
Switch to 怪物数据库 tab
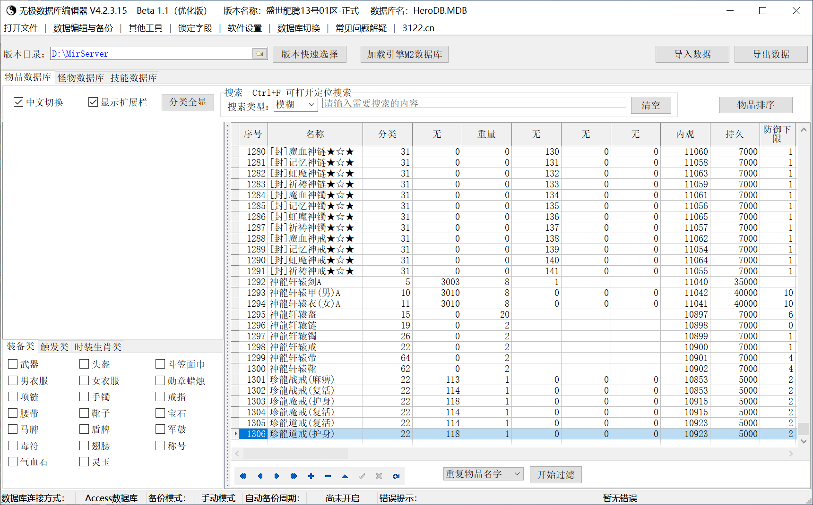[80, 77]
